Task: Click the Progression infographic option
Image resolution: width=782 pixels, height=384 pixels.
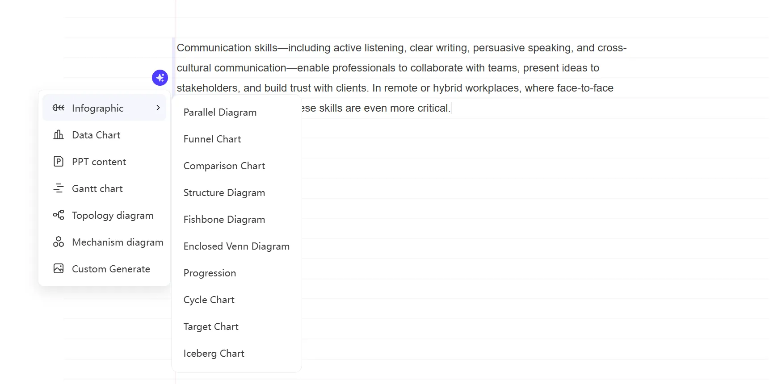Action: coord(210,273)
